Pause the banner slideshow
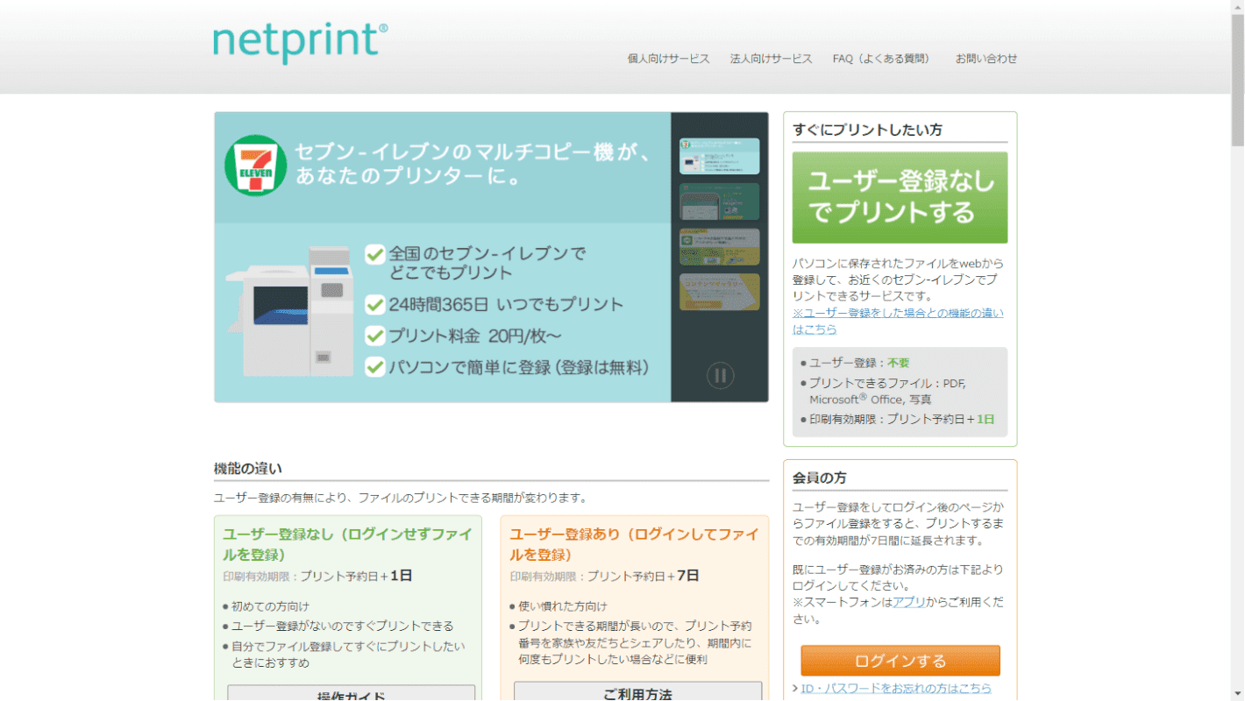 click(720, 376)
